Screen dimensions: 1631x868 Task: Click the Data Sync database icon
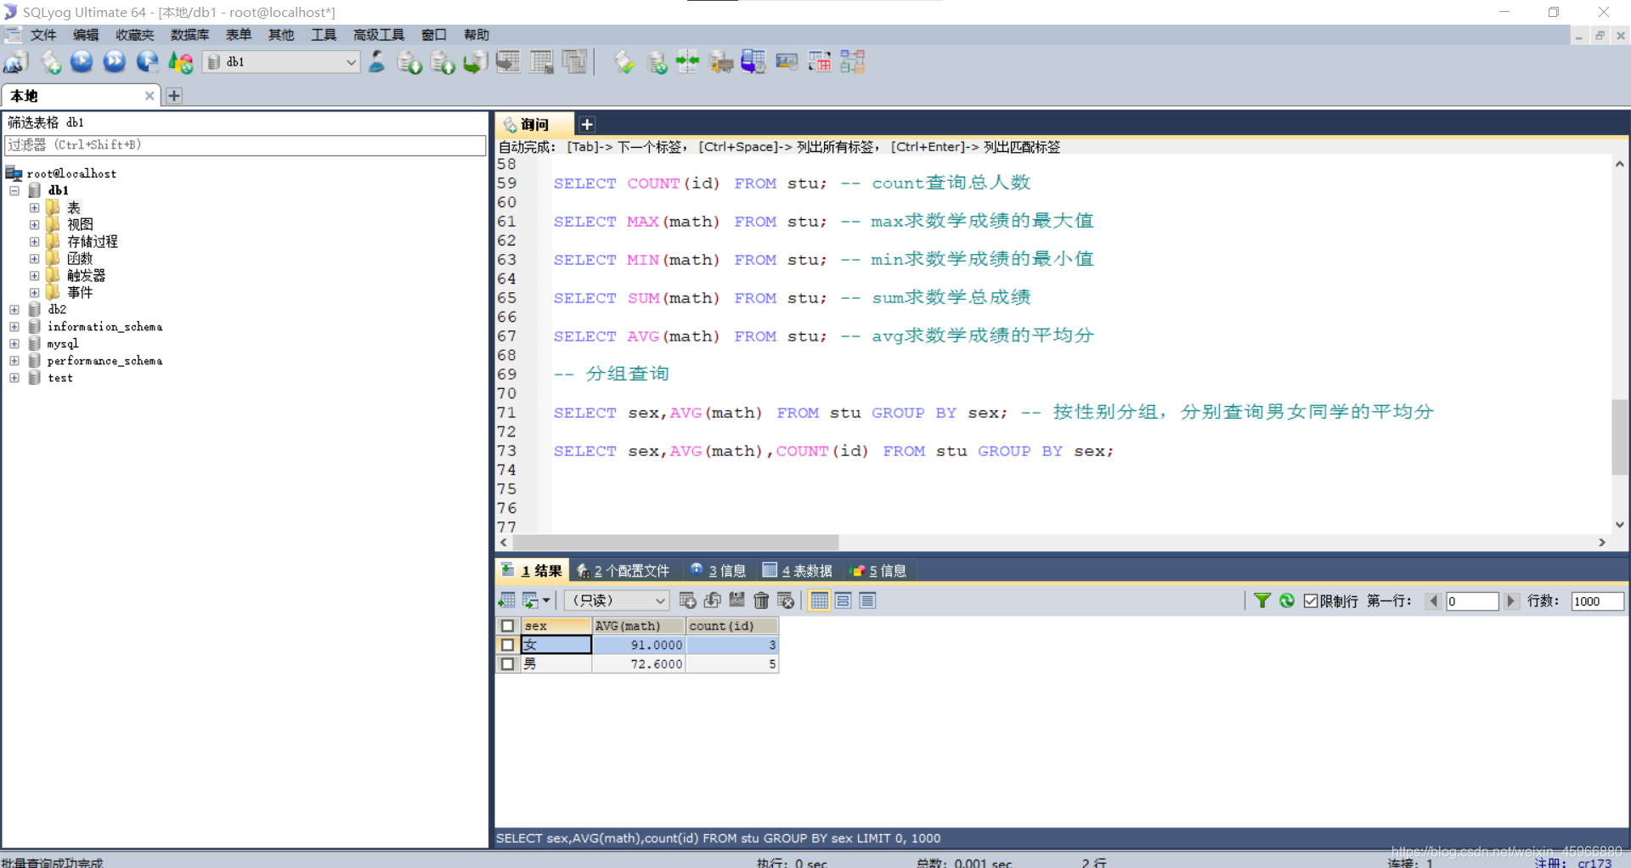click(657, 62)
